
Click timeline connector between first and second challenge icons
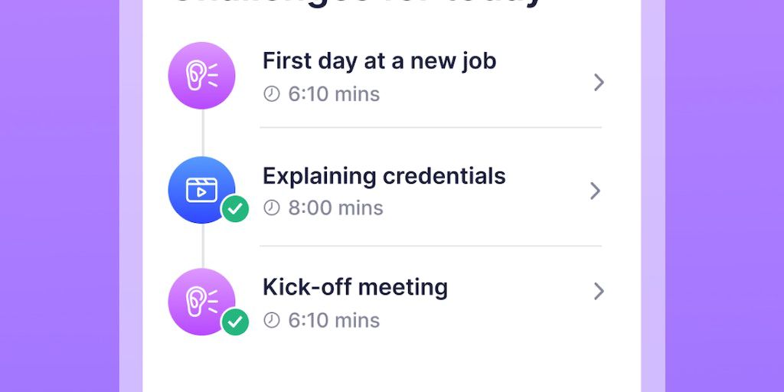[x=203, y=132]
